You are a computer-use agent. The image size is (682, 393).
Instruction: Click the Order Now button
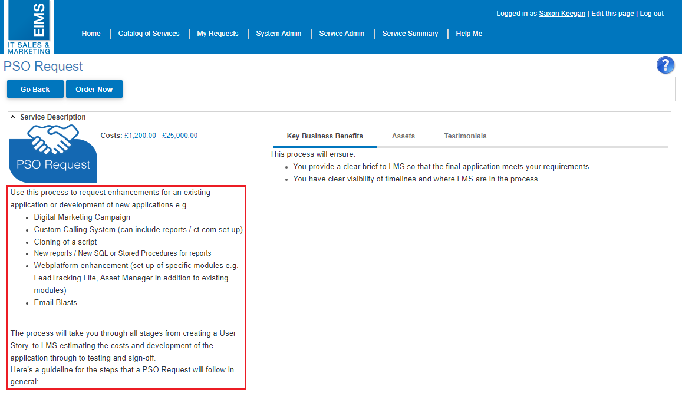tap(94, 89)
